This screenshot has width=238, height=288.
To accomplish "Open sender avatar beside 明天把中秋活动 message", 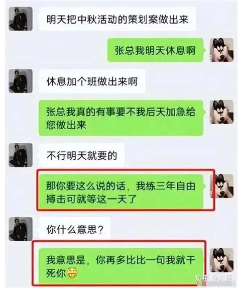I will 21,19.
